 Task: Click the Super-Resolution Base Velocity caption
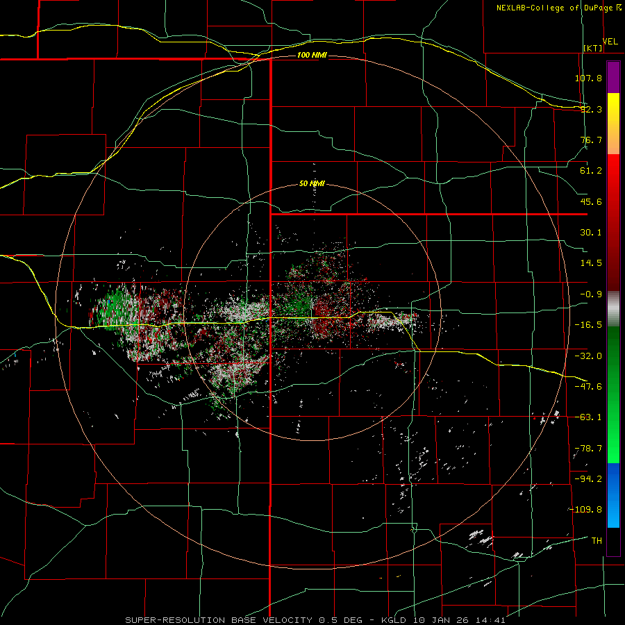pyautogui.click(x=315, y=620)
